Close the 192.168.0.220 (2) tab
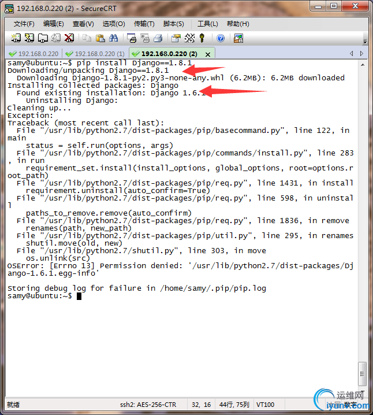Viewport: 373px width, 415px height. pos(208,54)
